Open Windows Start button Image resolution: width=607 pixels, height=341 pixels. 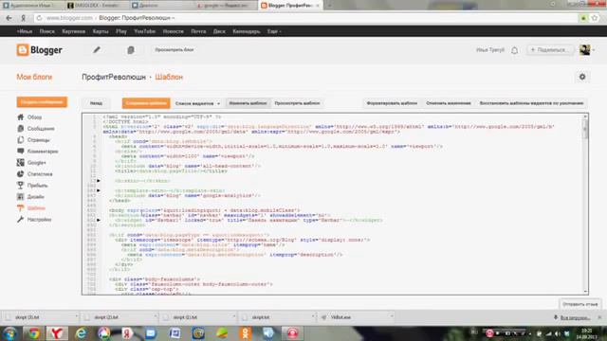pos(9,333)
